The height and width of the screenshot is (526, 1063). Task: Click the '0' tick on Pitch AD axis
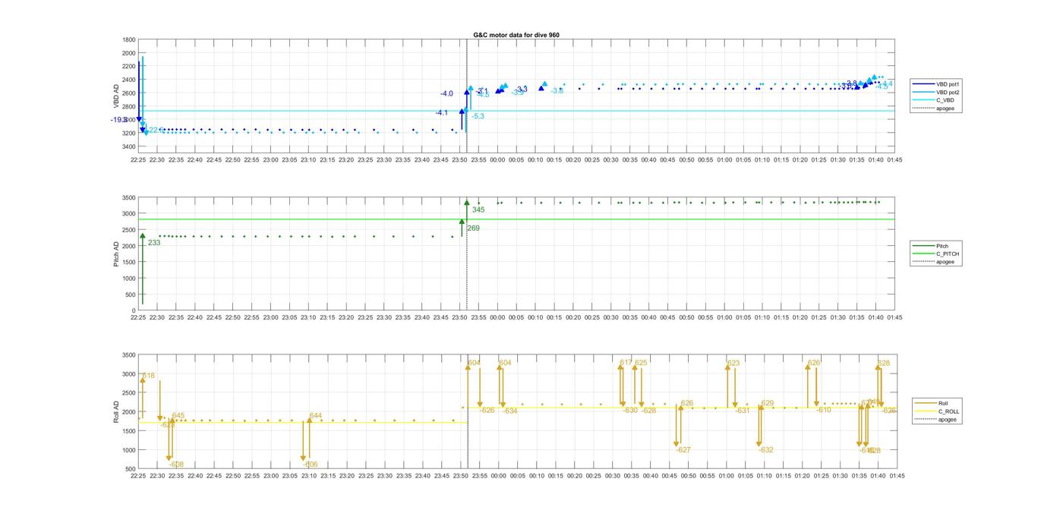[134, 310]
